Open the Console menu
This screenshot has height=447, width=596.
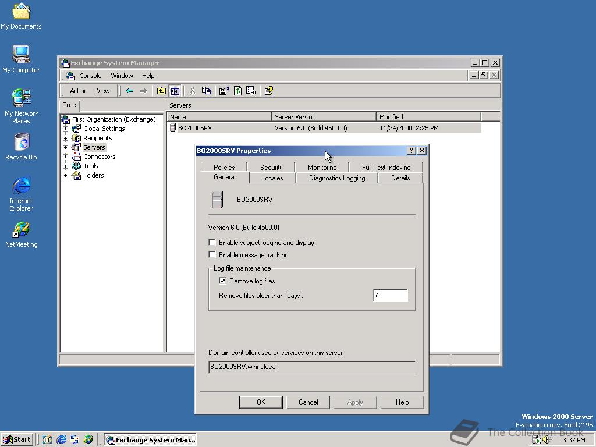(x=90, y=76)
